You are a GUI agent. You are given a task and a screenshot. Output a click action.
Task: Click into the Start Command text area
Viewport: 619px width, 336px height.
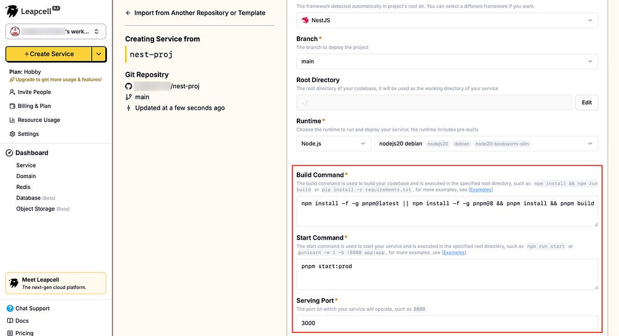pos(447,274)
